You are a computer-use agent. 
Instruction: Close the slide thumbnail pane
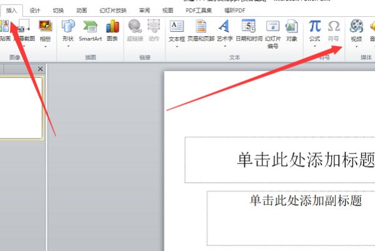pos(40,69)
